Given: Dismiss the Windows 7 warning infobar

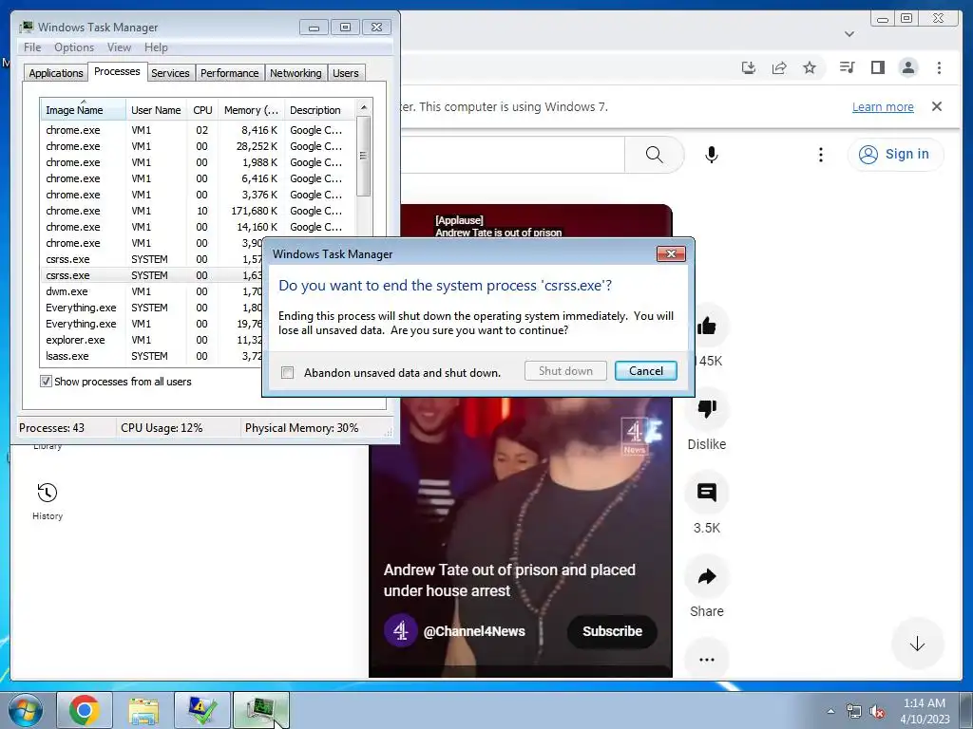Looking at the screenshot, I should (937, 106).
